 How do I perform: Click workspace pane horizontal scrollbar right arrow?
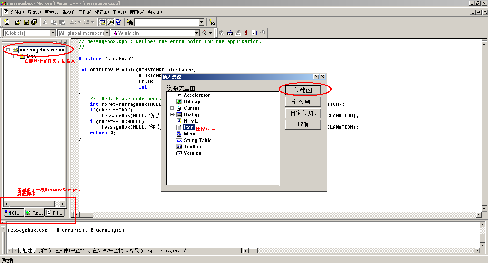63,204
